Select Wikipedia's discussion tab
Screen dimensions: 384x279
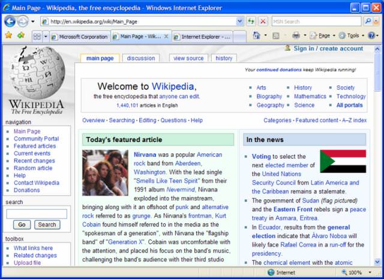[x=141, y=58]
